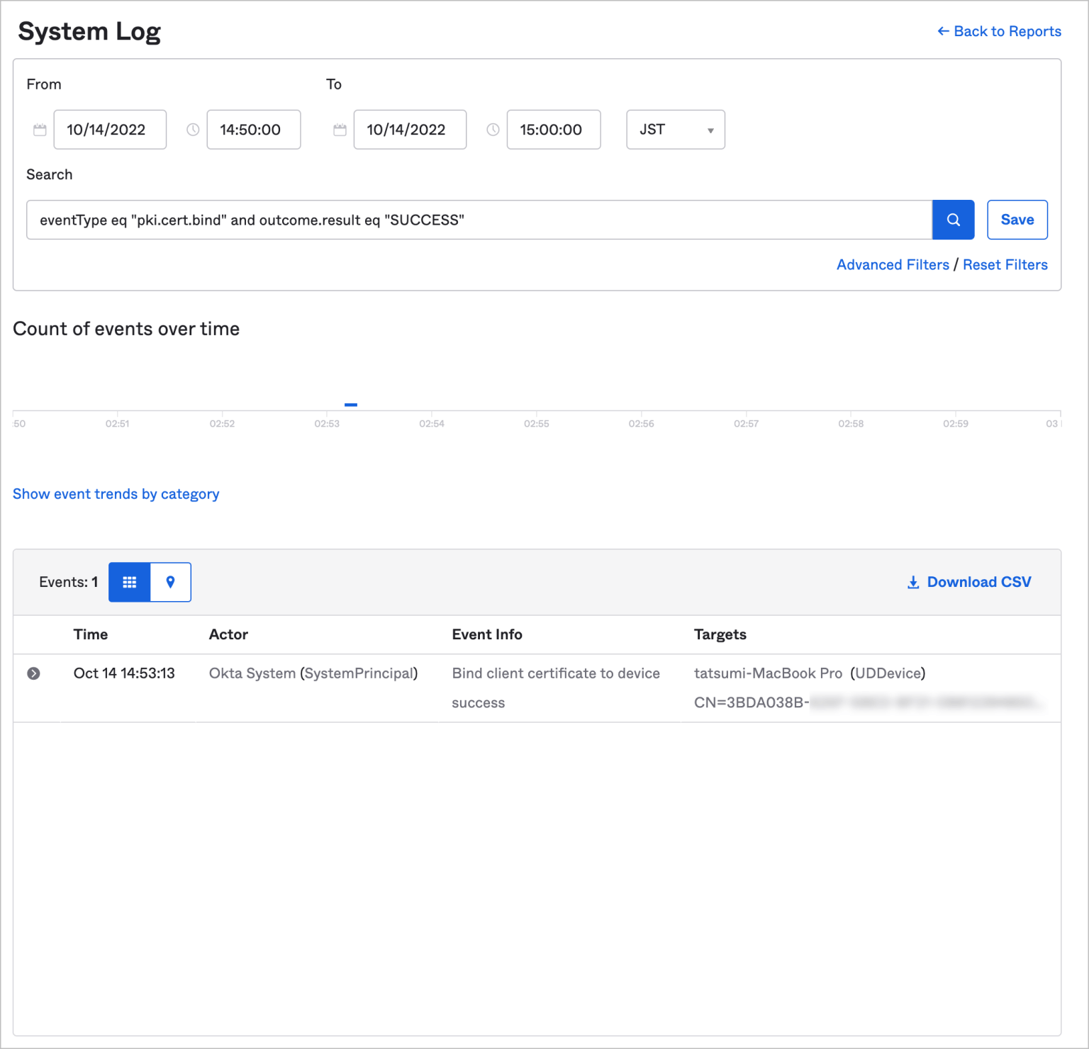Open the From time clock picker
1089x1049 pixels.
193,130
